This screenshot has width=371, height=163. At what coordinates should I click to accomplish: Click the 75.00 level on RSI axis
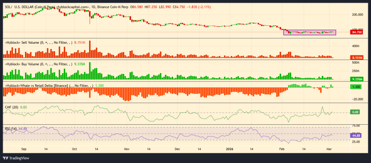[x=357, y=126]
